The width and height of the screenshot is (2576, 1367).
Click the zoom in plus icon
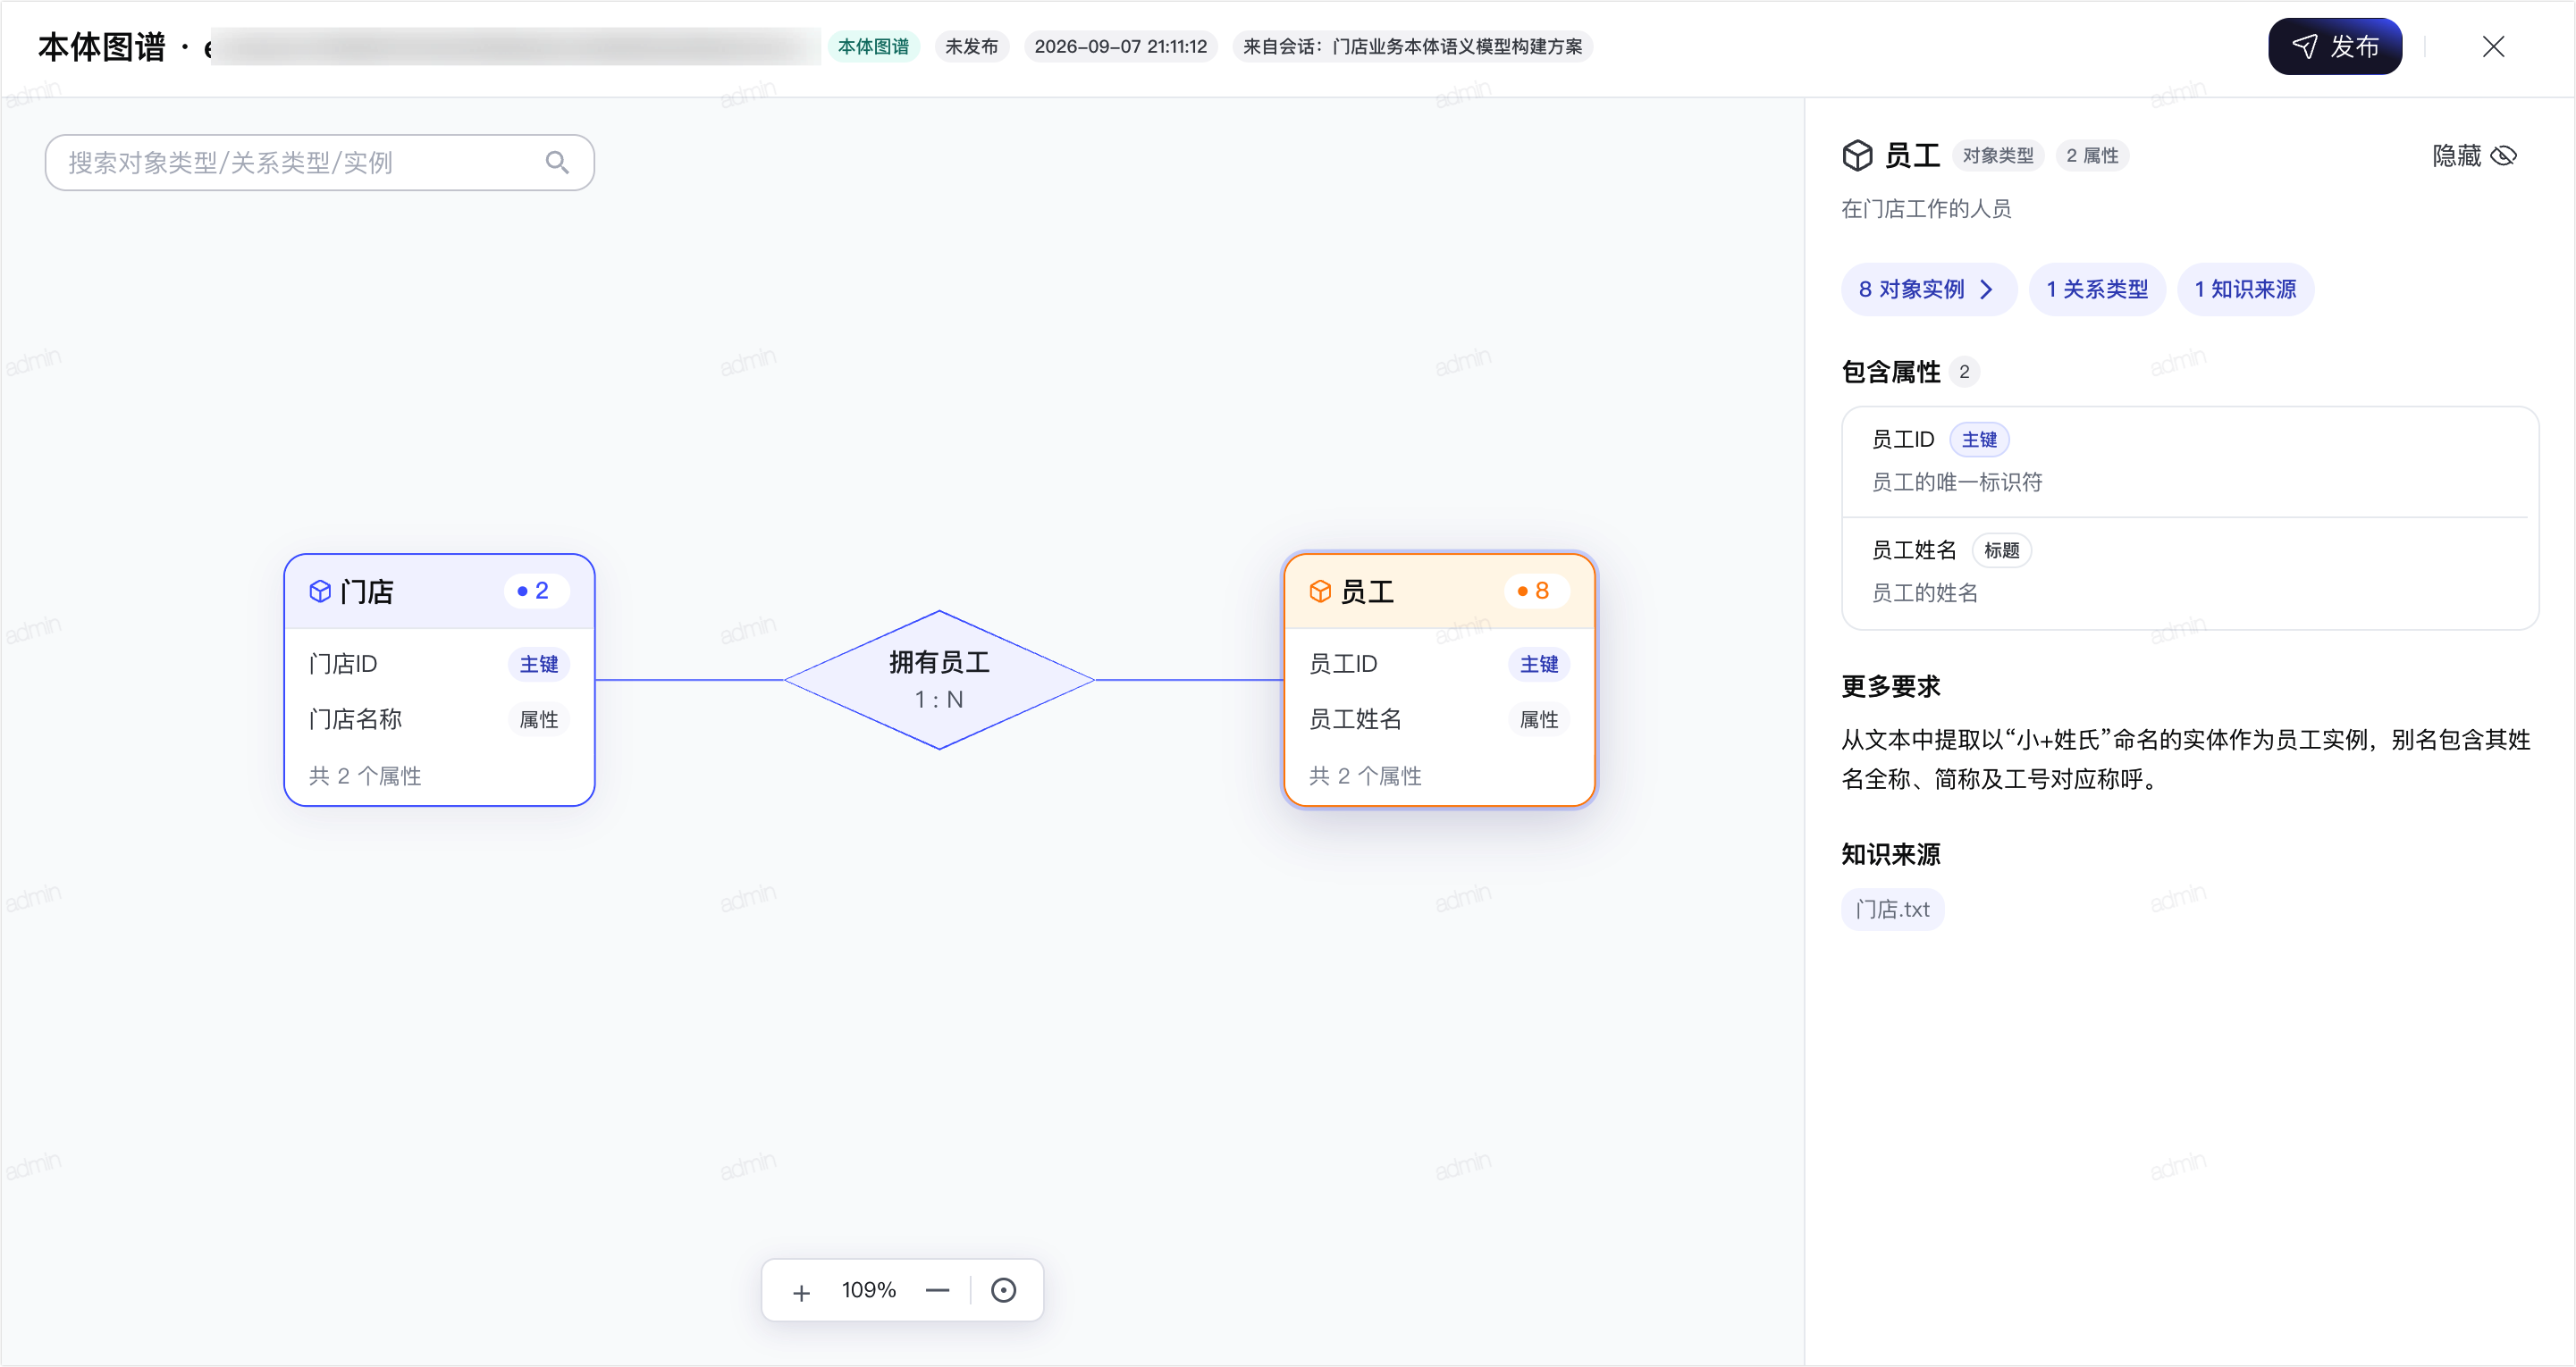click(801, 1291)
